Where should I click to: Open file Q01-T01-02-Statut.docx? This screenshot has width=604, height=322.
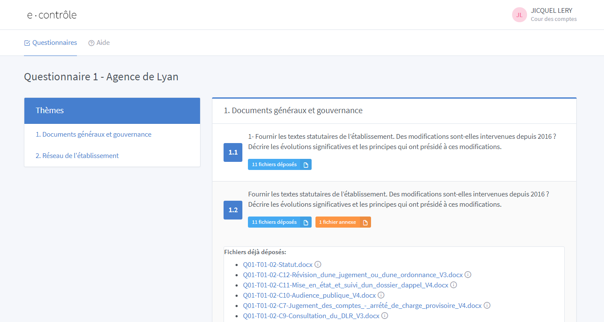coord(278,264)
